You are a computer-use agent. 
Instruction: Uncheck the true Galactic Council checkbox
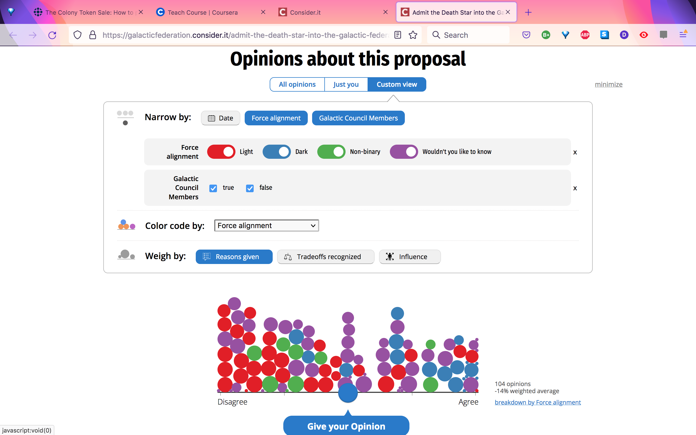pos(213,188)
